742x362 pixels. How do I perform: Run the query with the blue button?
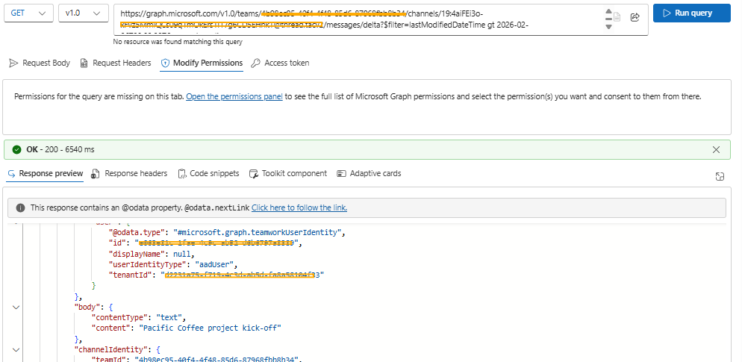(x=692, y=13)
